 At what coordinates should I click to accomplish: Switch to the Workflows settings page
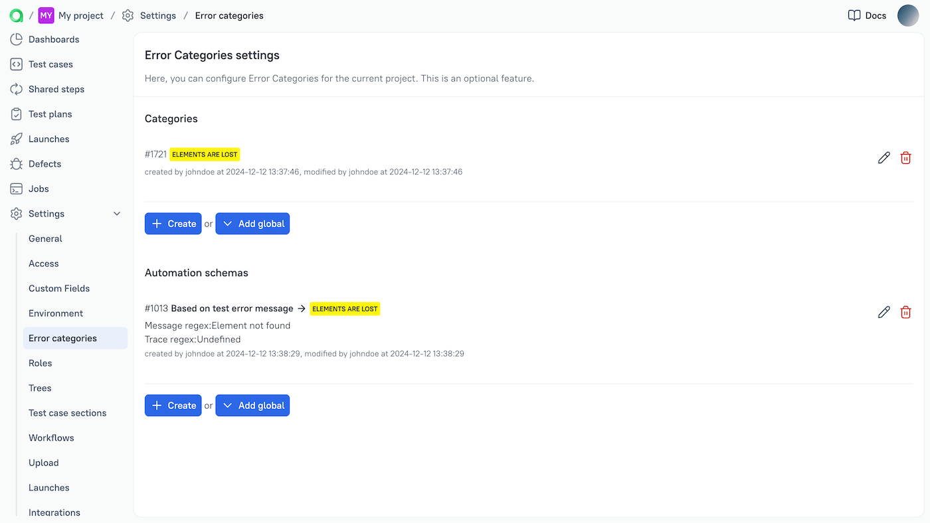point(51,437)
